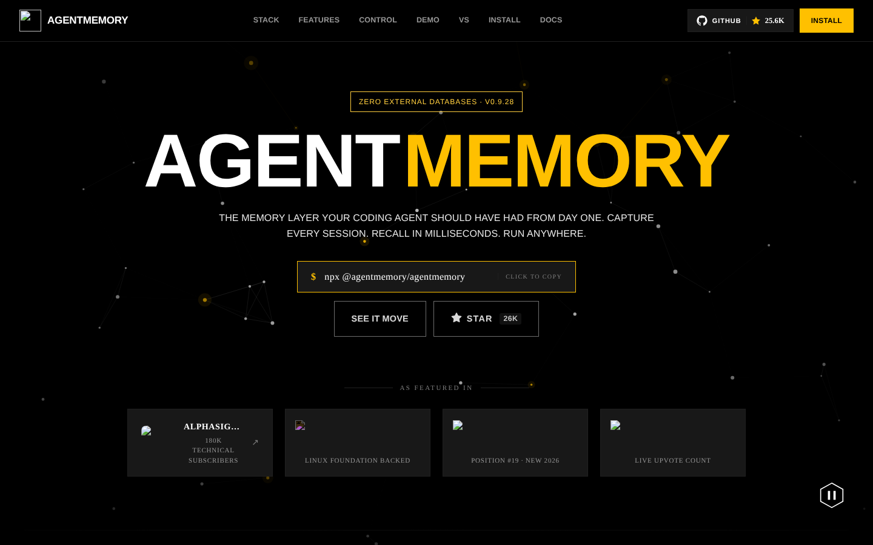The height and width of the screenshot is (545, 873).
Task: Jump to the CONTROL section
Action: [378, 20]
